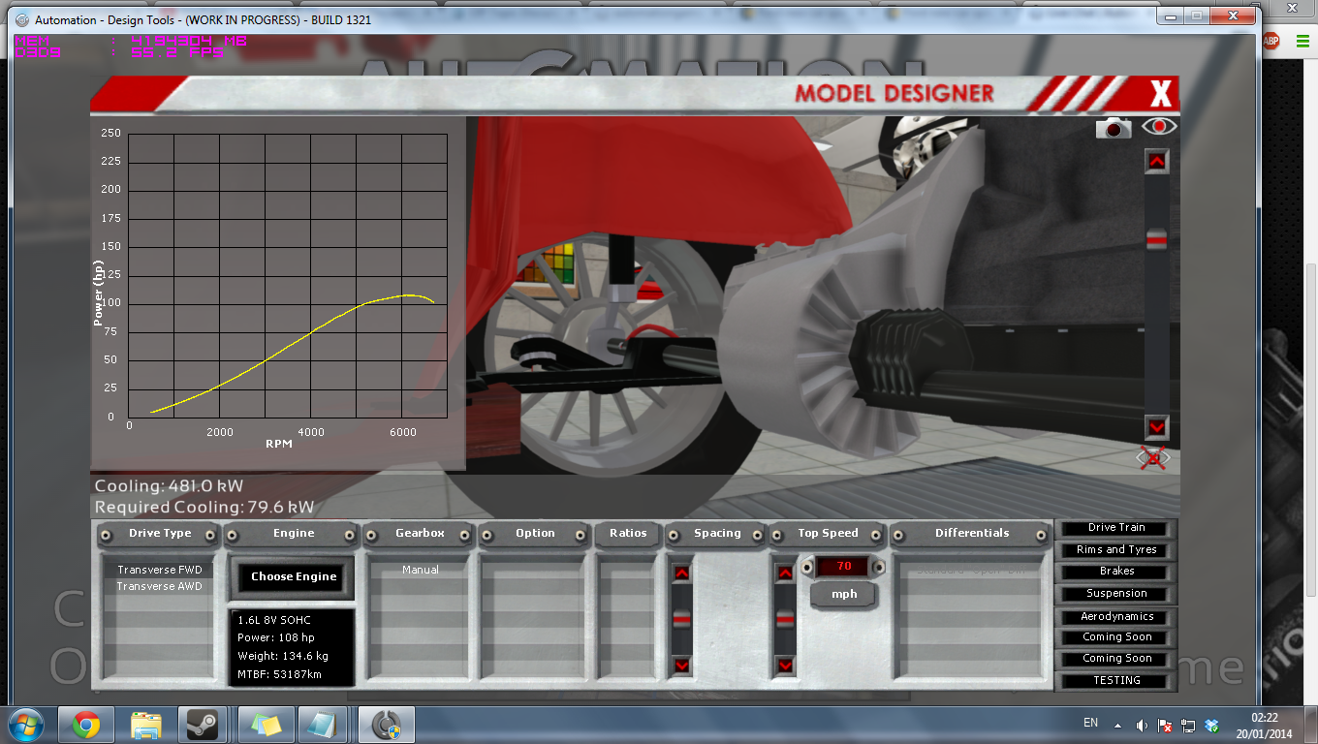Click the down arrow on the view slider
1318x744 pixels.
click(x=1156, y=427)
